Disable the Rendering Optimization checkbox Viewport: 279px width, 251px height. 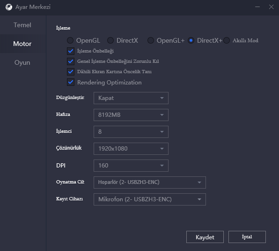(71, 82)
